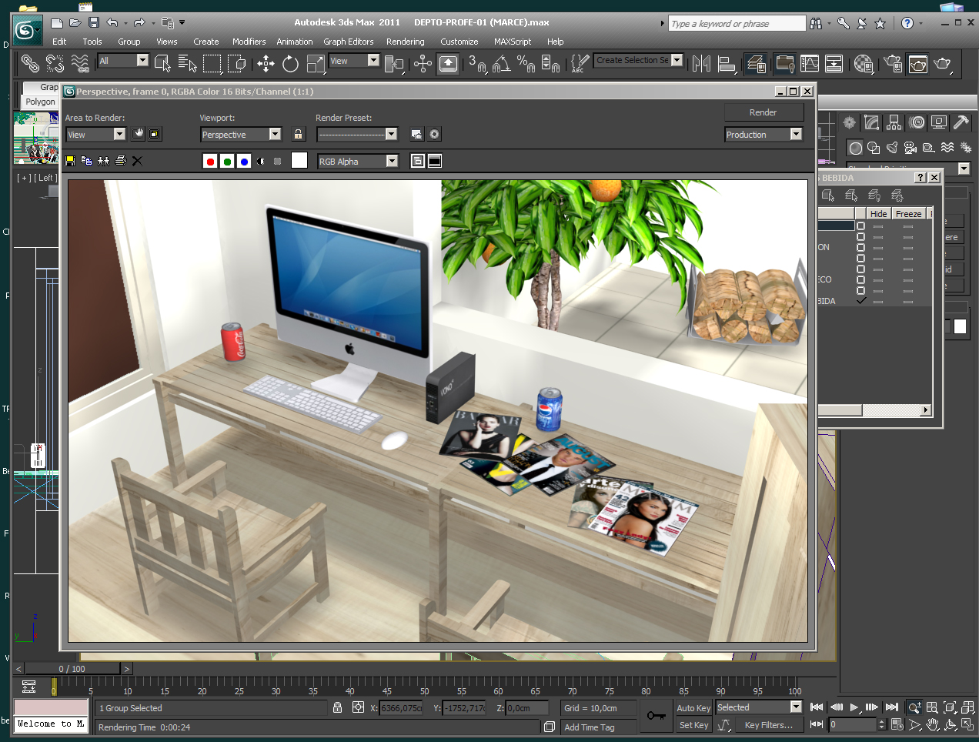
Task: Toggle the red channel display
Action: click(209, 161)
